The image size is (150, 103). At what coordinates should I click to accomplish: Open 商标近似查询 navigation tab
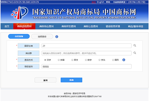[24, 26]
